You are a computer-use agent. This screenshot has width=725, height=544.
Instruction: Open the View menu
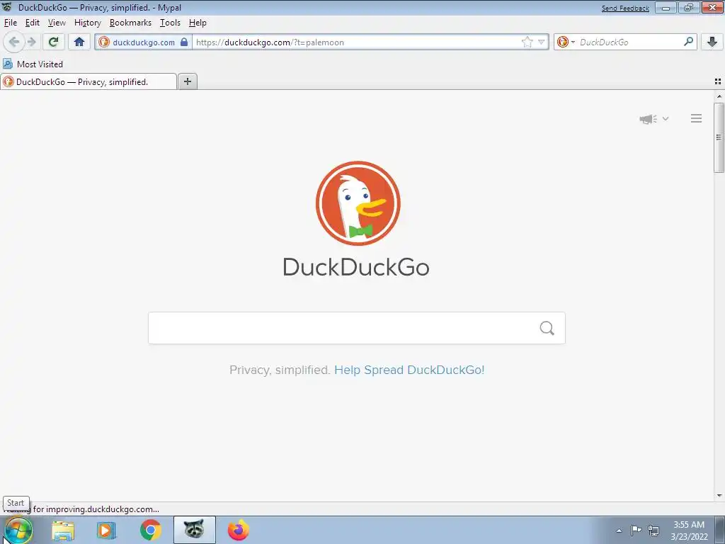click(57, 23)
